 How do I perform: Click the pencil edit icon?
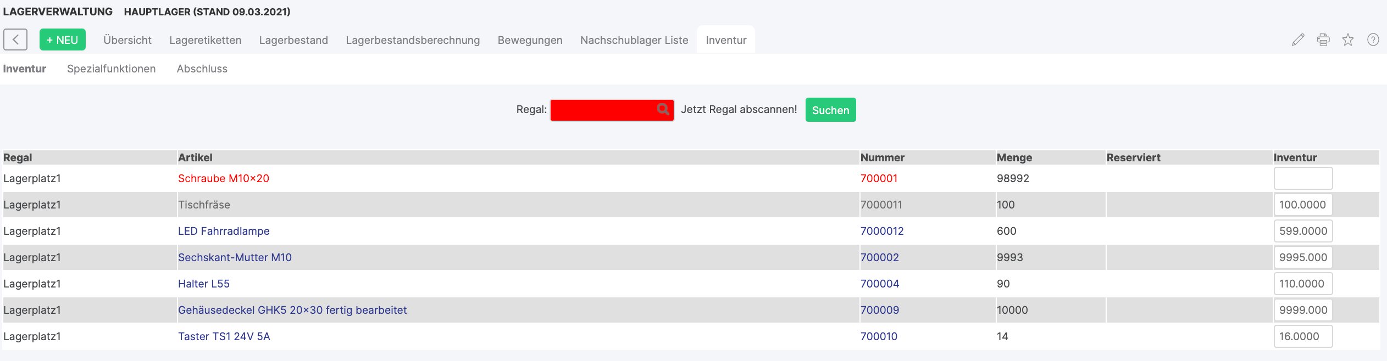(x=1298, y=40)
